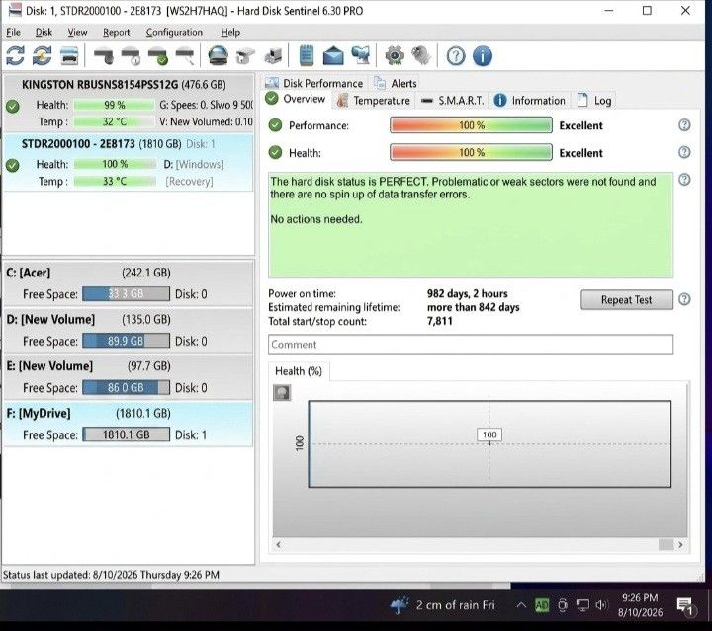Click the Refresh disk status toolbar icon
The height and width of the screenshot is (631, 712).
16,56
